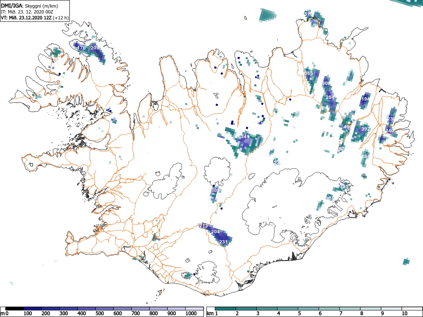Viewport: 423px width, 317px height.
Task: Click the '500' legend label
Action: (x=100, y=314)
